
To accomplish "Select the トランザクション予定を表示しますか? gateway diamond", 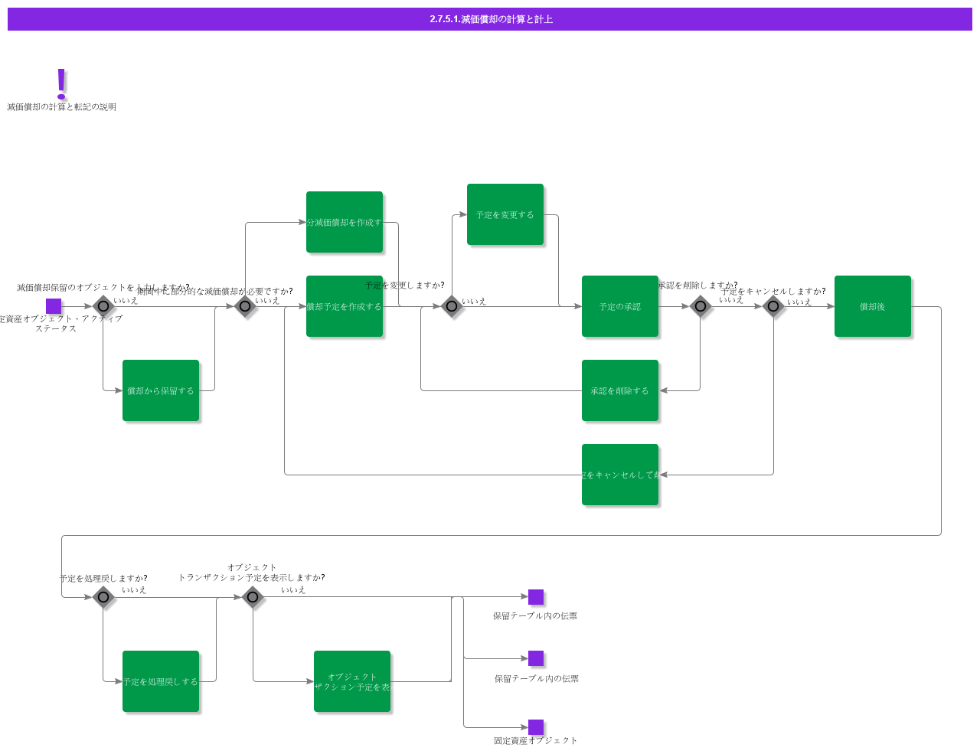I will tap(253, 597).
